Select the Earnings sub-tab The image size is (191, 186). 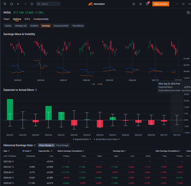[x=46, y=26]
